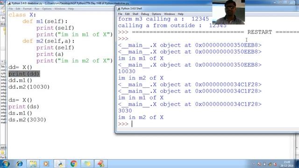Show hidden system tray icons
The image size is (299, 168).
coord(254,164)
